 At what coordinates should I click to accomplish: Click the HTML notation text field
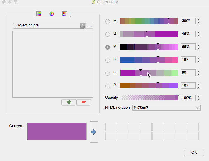[163, 108]
